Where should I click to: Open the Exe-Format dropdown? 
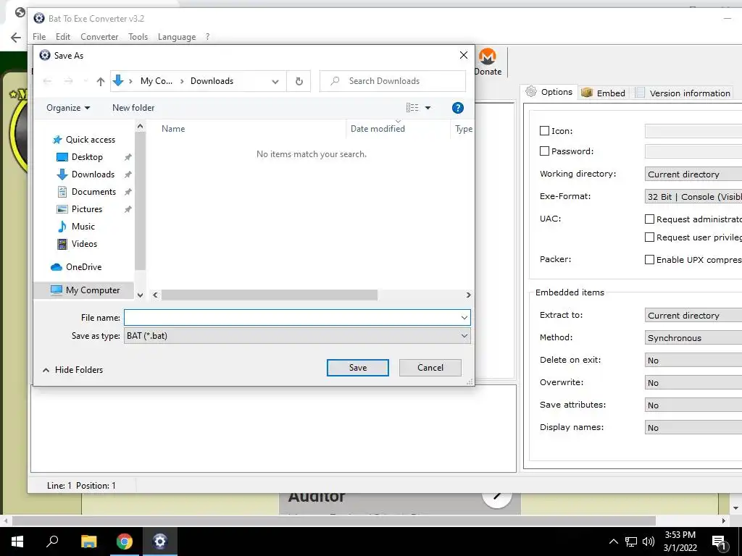693,197
